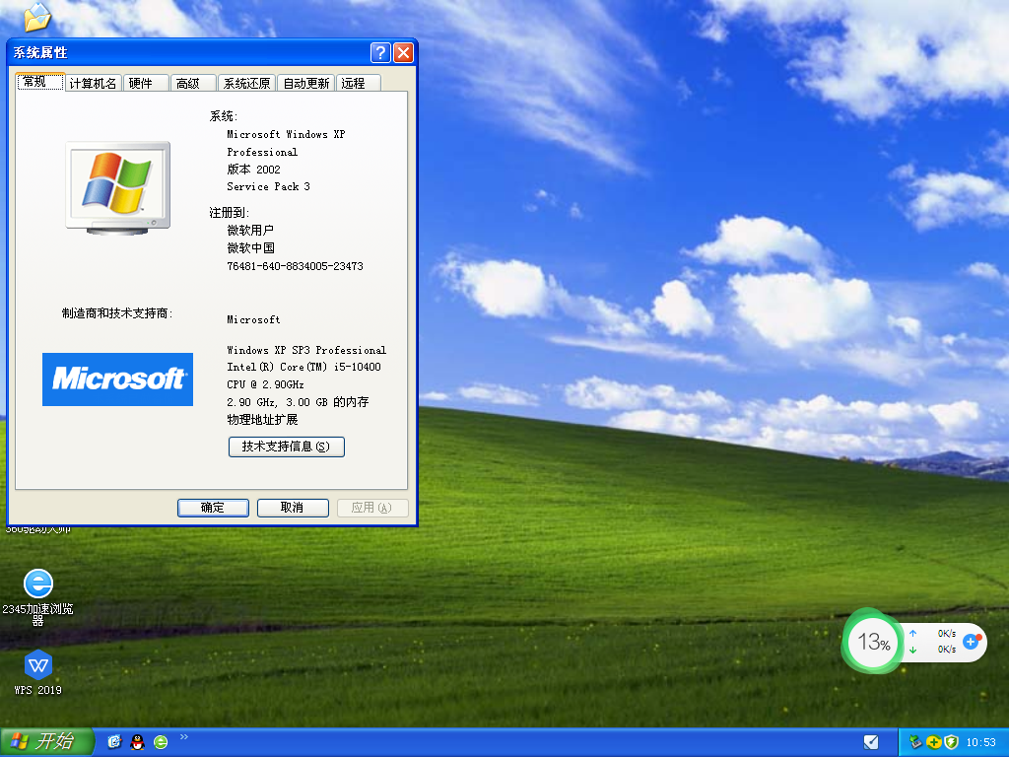Open QQ penguin in quick launch
The image size is (1009, 757).
pyautogui.click(x=137, y=742)
